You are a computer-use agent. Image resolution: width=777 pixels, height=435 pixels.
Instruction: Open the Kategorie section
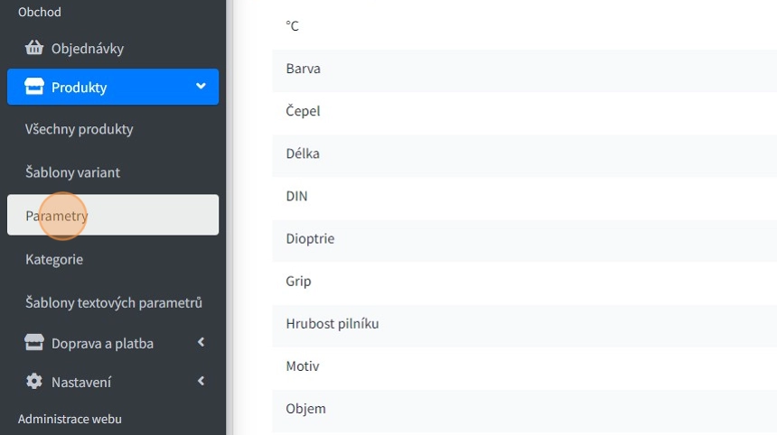tap(54, 259)
